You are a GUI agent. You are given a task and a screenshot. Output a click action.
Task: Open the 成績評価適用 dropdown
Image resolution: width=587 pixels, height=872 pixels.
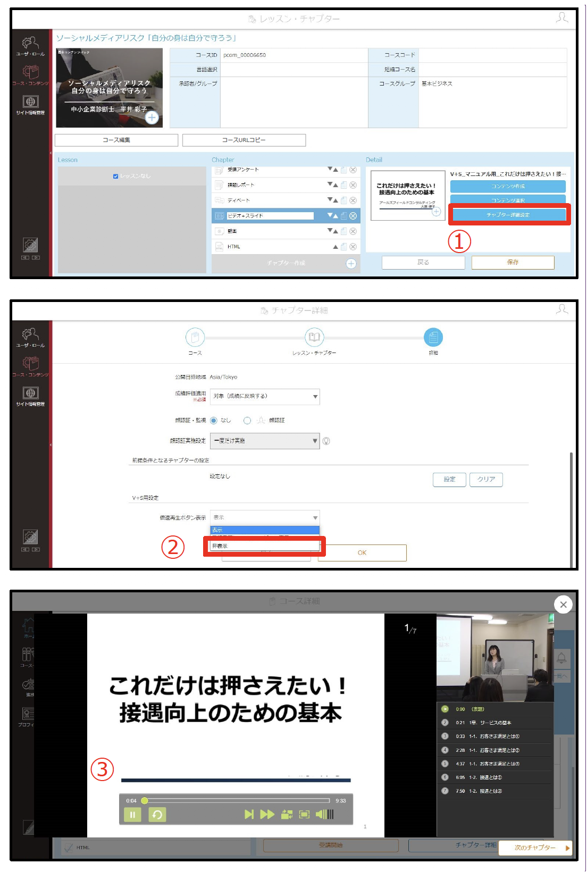point(265,397)
